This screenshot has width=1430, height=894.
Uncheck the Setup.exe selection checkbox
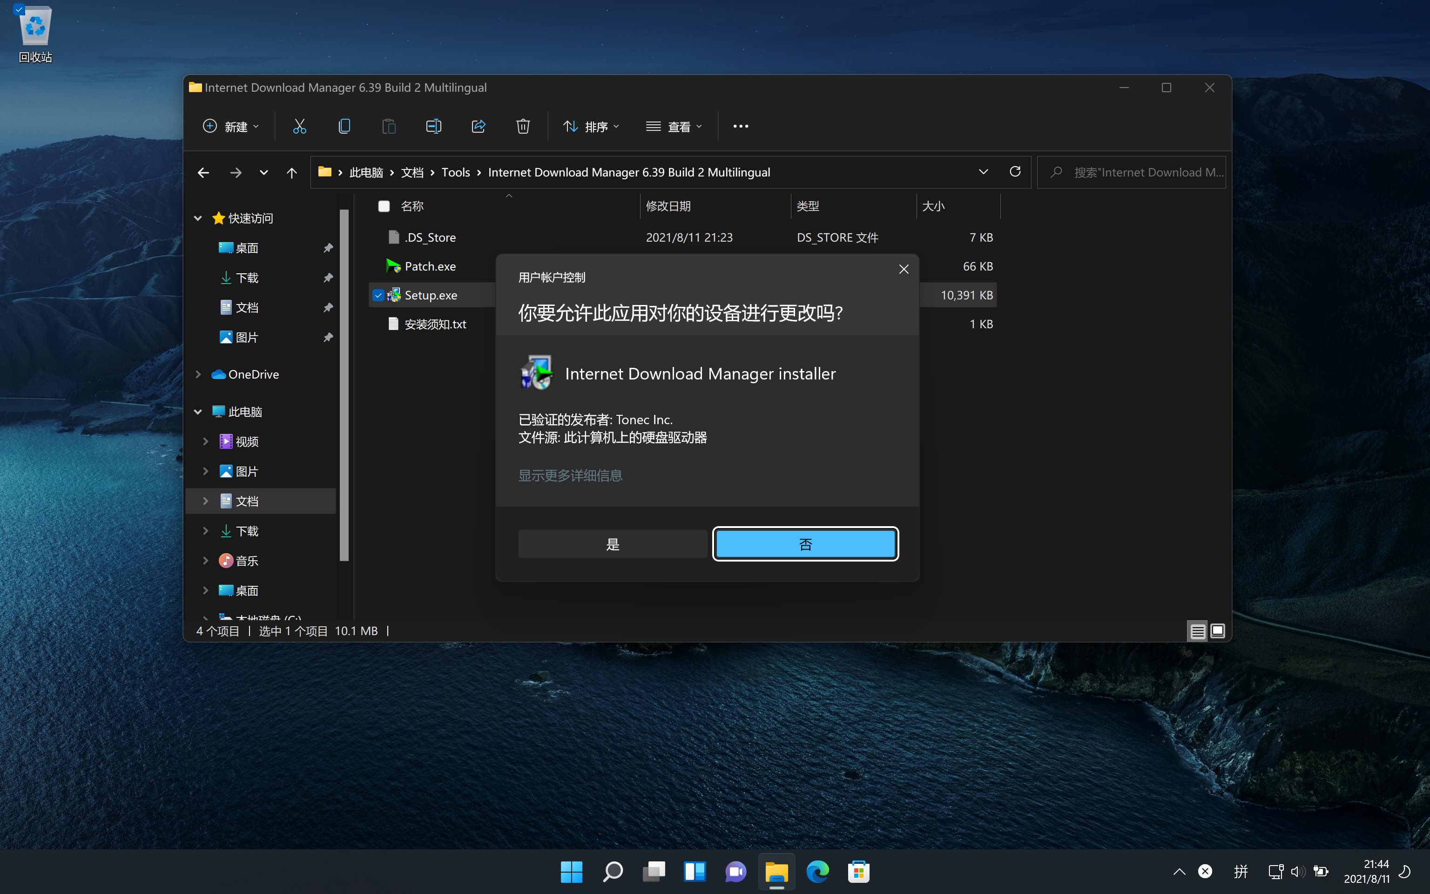point(378,295)
